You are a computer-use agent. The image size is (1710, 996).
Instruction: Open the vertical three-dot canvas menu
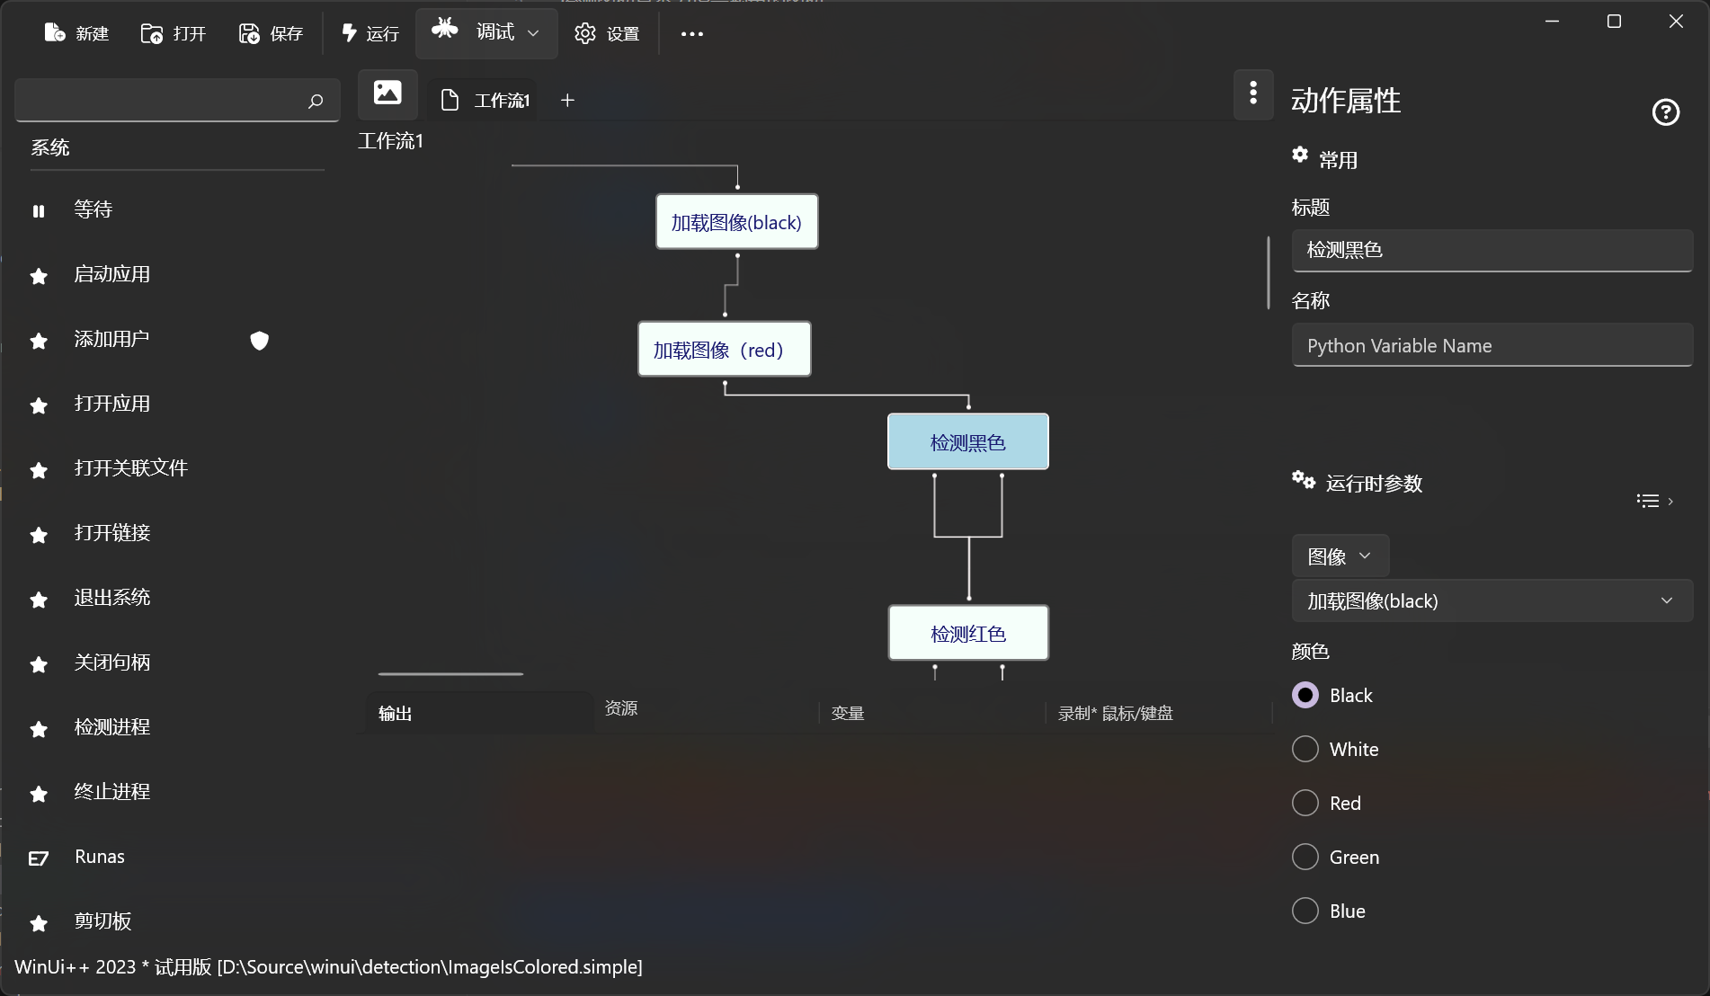click(x=1253, y=93)
